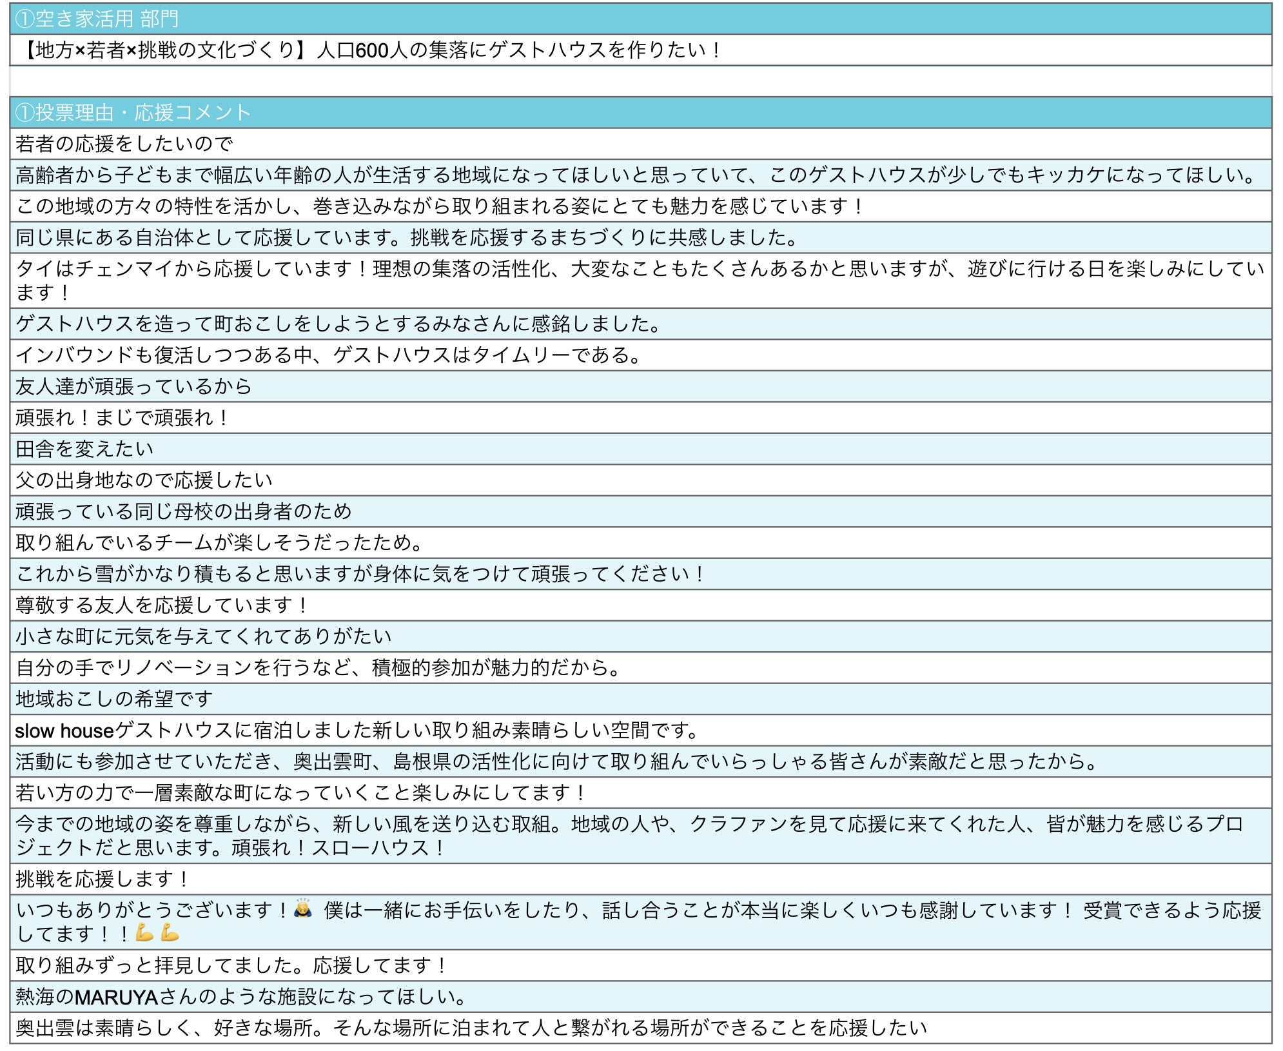Click the bowing person emoji
The width and height of the screenshot is (1283, 1051).
pyautogui.click(x=302, y=909)
